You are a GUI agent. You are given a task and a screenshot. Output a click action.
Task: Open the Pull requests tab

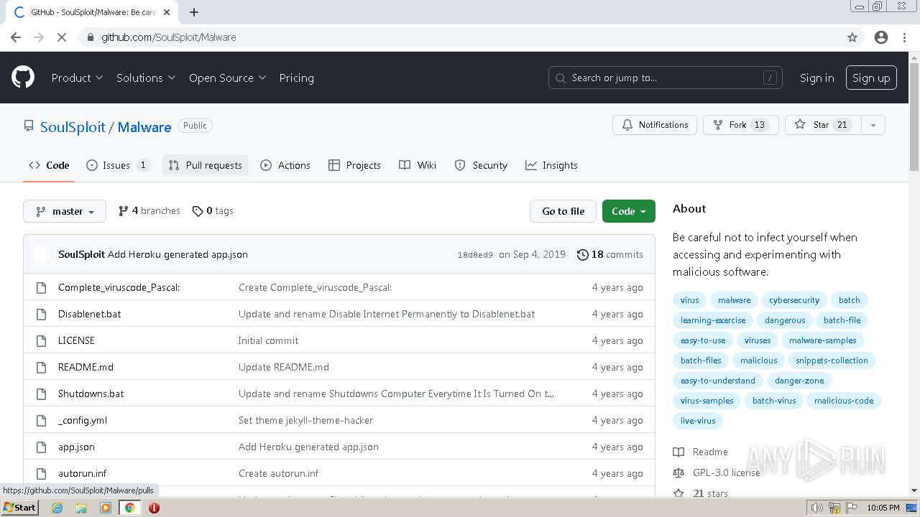pyautogui.click(x=206, y=165)
